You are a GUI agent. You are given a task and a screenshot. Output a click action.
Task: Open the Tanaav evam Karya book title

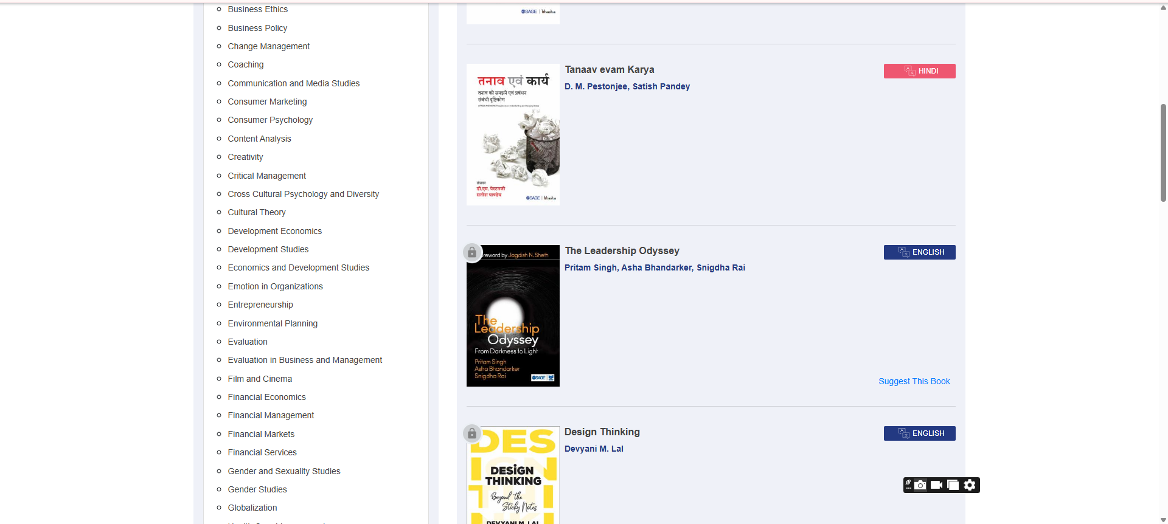coord(609,70)
